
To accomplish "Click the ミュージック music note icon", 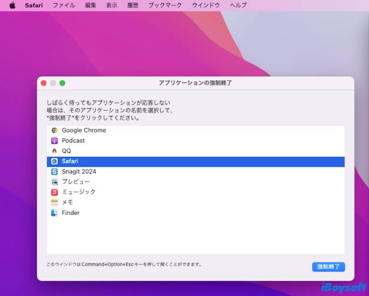I will click(54, 192).
